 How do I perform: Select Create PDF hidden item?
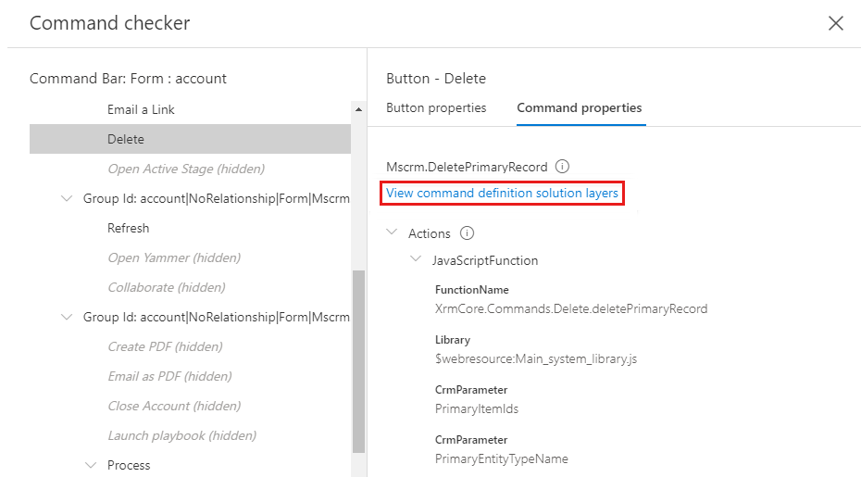click(x=165, y=346)
